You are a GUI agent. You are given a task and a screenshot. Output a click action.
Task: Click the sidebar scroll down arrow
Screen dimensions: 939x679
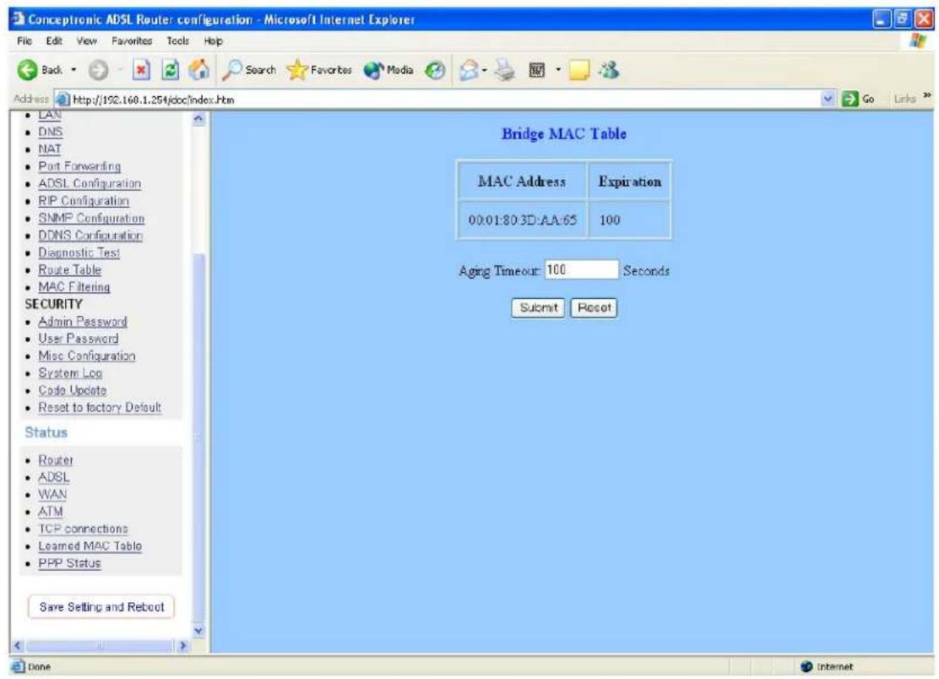coord(198,631)
